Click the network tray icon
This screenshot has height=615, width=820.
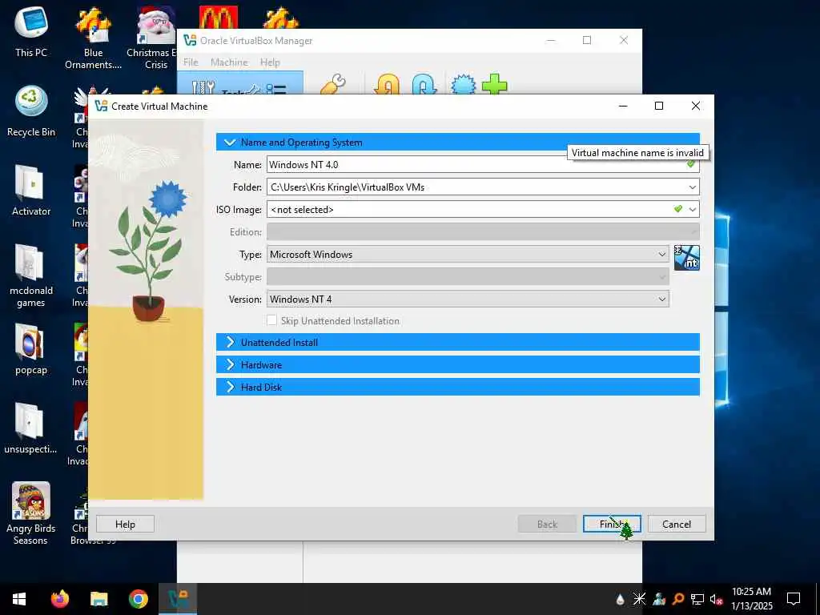[x=697, y=599]
